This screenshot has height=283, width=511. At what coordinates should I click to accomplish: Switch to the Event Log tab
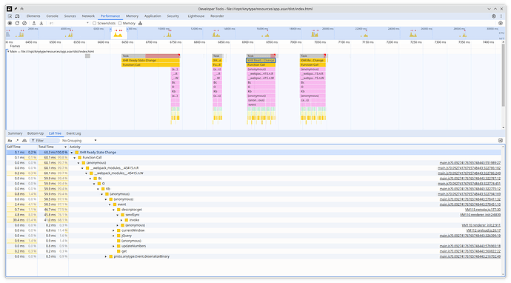[x=73, y=133]
